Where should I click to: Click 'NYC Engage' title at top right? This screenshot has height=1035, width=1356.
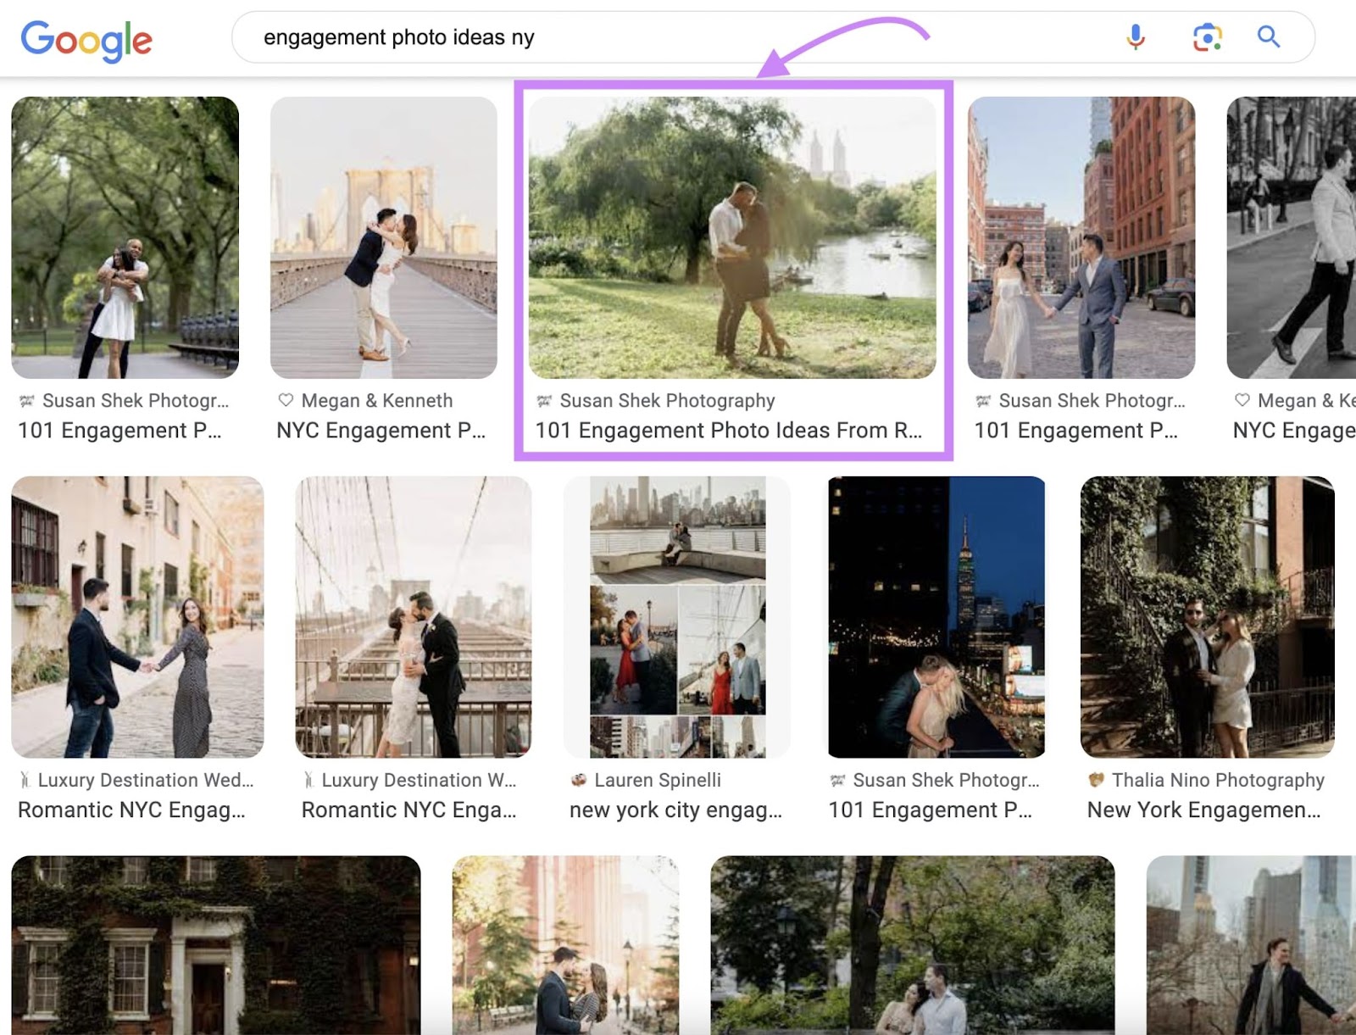tap(1294, 431)
